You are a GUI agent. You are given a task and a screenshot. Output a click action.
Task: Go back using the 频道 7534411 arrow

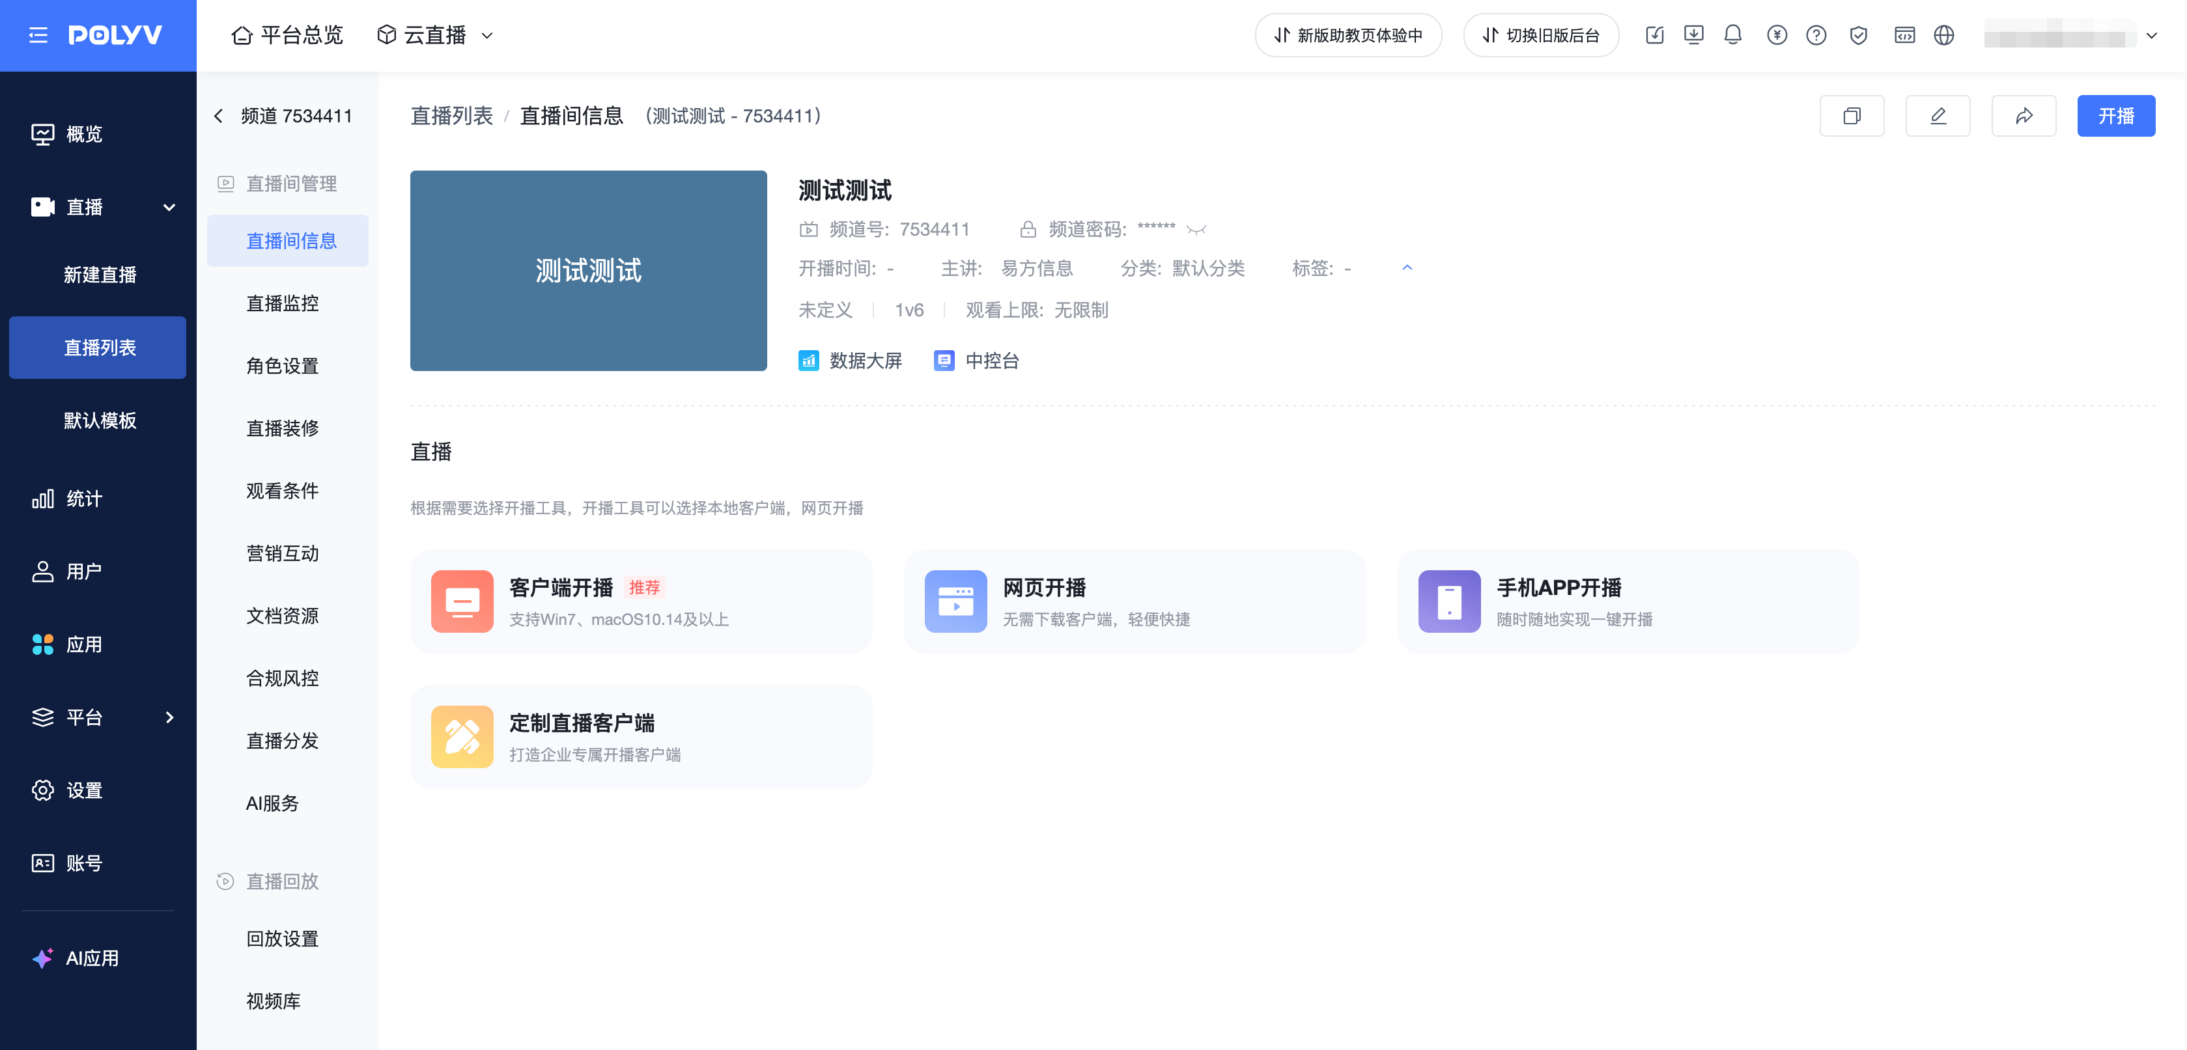218,117
